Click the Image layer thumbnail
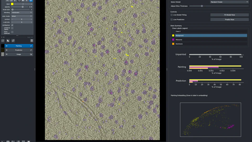 coord(3,54)
